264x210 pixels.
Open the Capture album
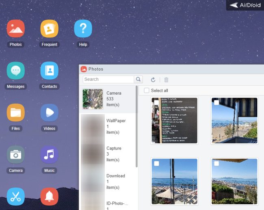(x=108, y=154)
